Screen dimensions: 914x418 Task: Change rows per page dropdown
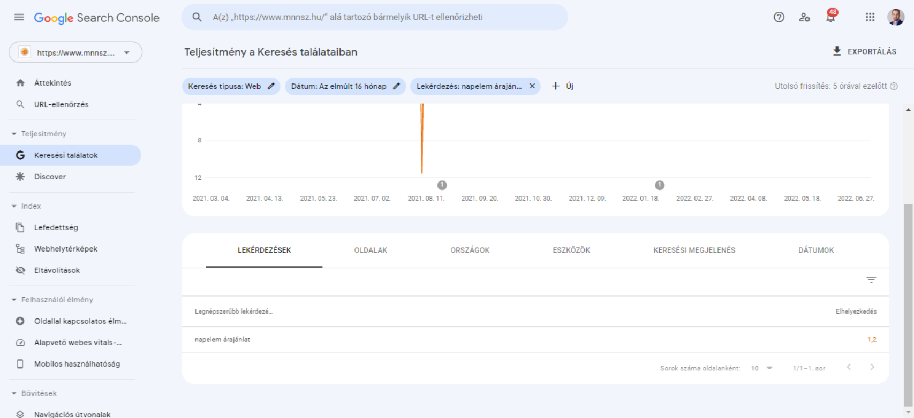pos(761,368)
